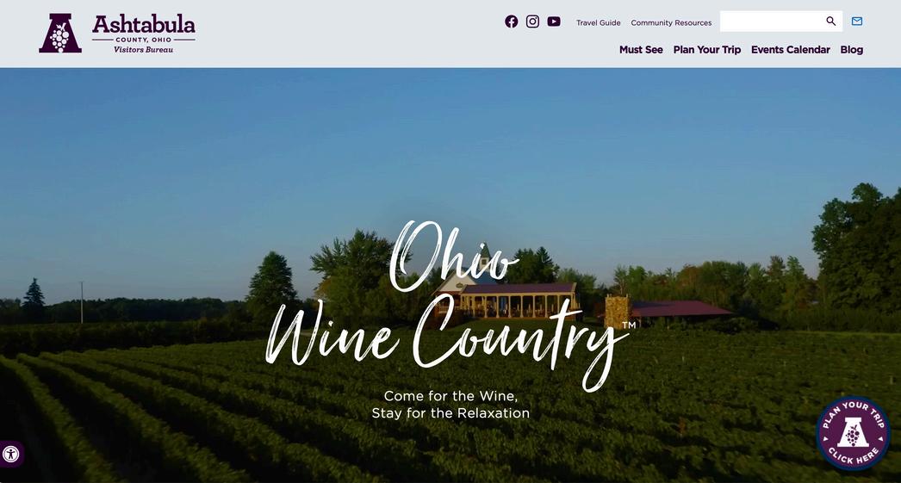The image size is (901, 483).
Task: Click the winery pavilion in hero video
Action: tap(517, 300)
